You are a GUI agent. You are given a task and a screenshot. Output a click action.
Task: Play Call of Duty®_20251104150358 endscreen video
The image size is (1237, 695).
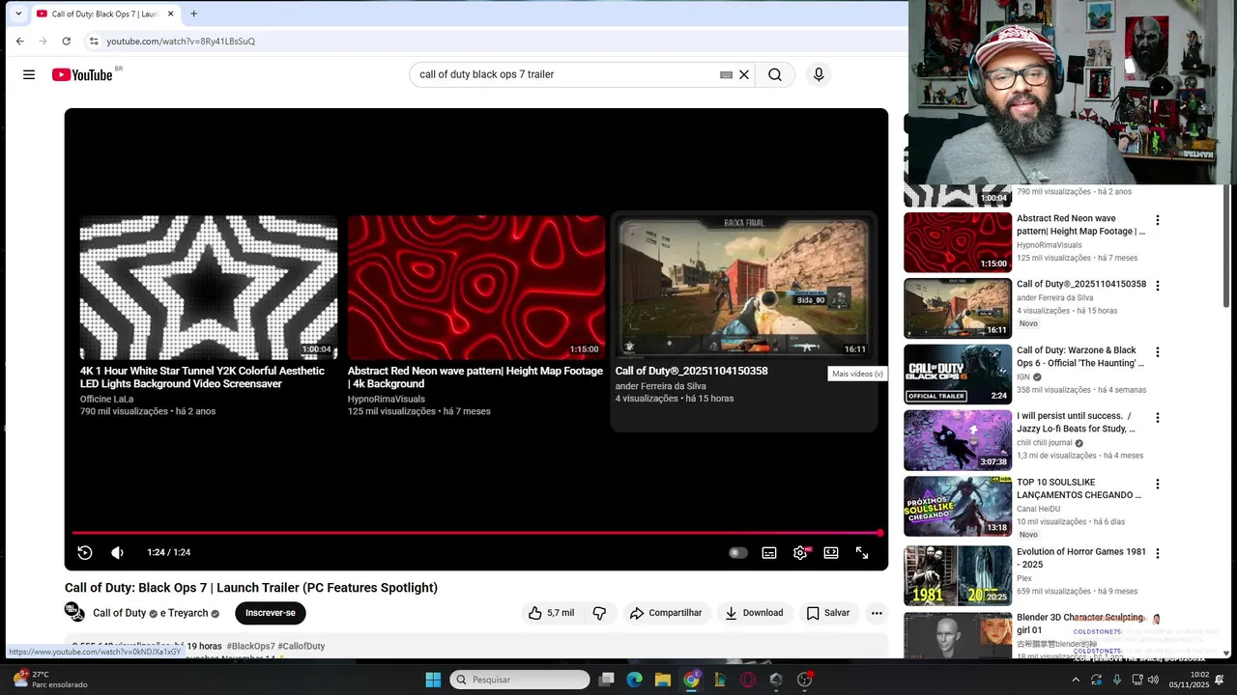click(x=744, y=288)
